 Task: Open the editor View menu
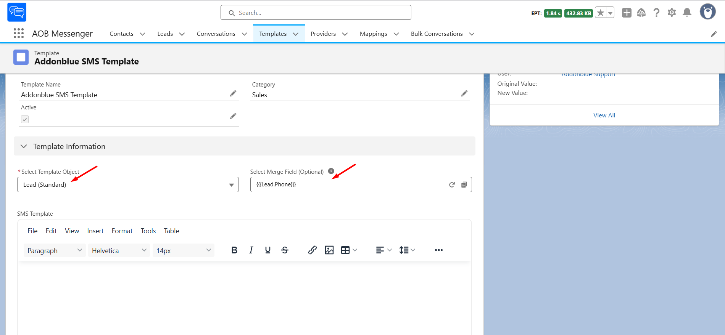pos(72,231)
